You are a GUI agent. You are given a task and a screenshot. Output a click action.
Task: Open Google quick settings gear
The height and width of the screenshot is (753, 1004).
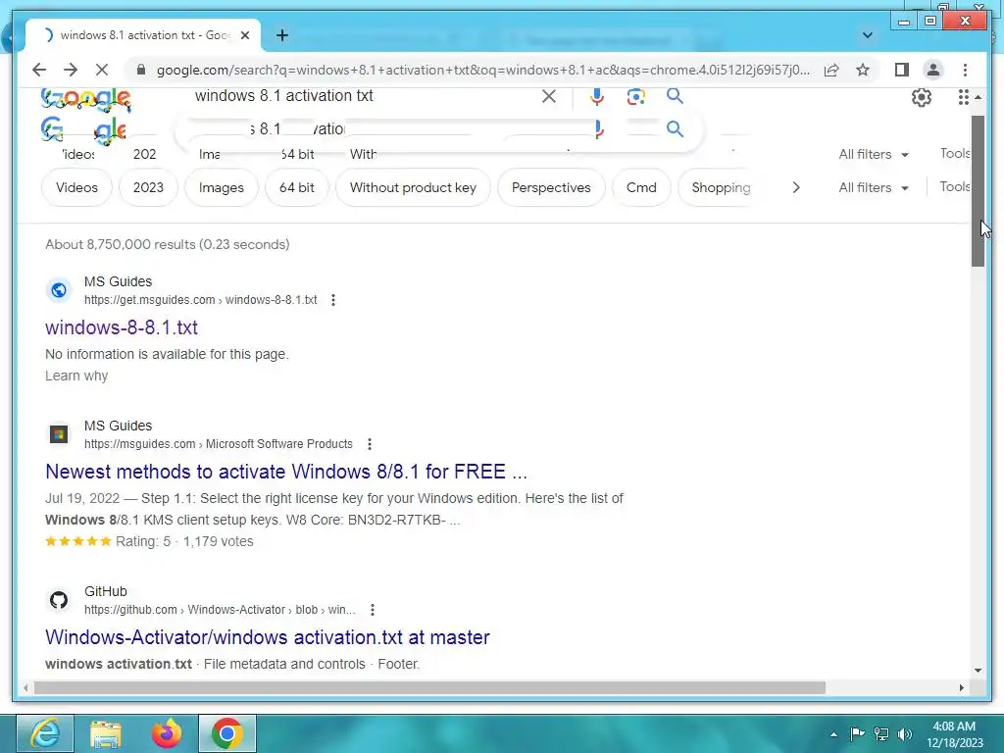(x=922, y=97)
